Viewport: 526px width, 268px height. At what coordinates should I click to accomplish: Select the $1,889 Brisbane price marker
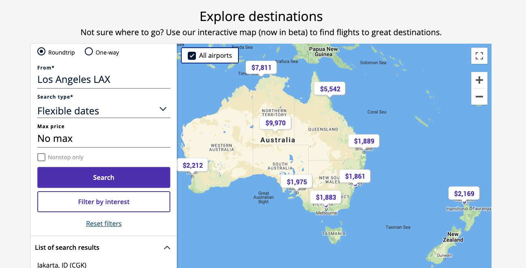(364, 141)
